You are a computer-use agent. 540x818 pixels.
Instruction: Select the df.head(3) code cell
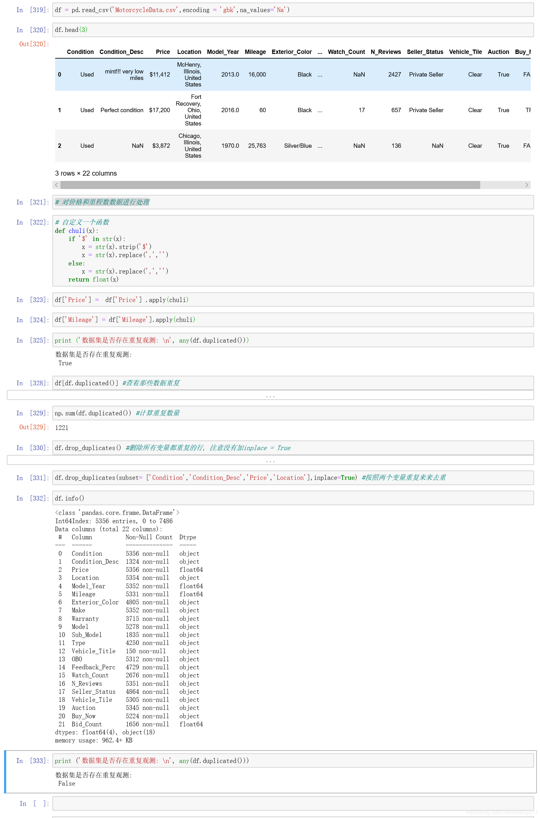pos(293,30)
